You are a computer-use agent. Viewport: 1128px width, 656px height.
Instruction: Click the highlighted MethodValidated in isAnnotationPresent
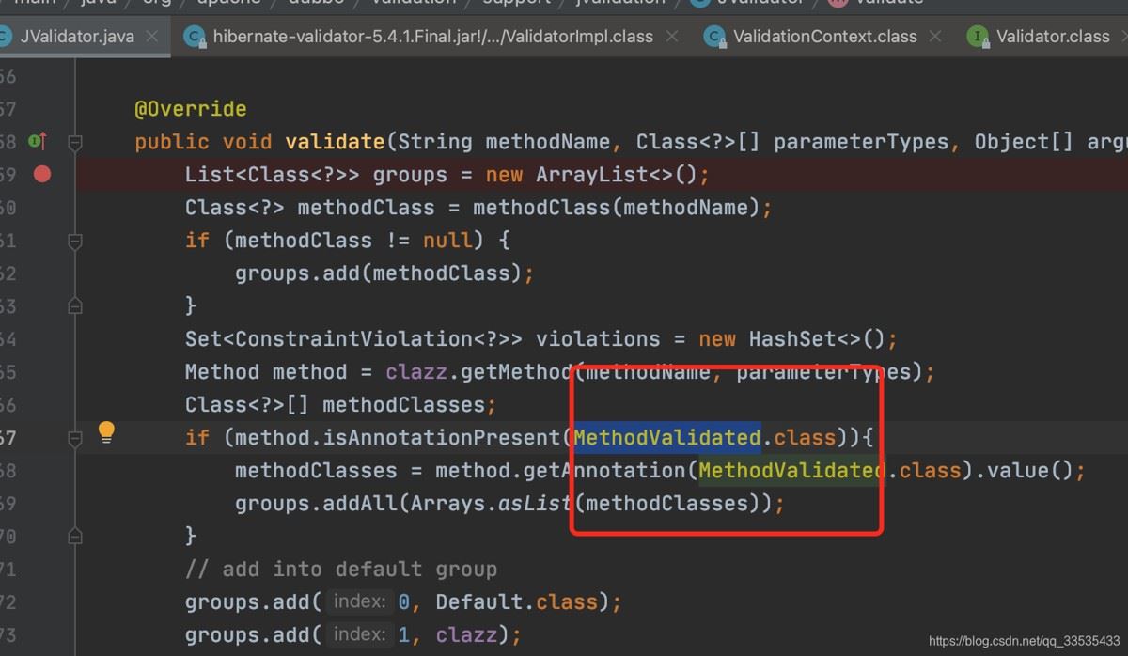[667, 437]
